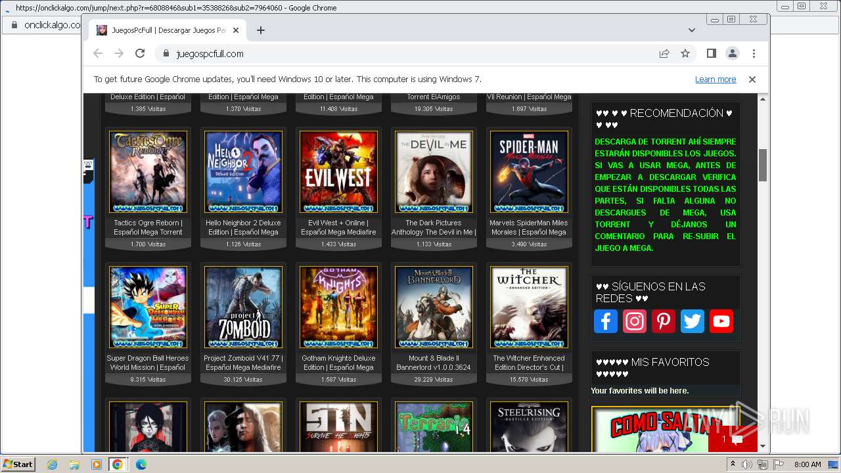The width and height of the screenshot is (841, 473).
Task: View site information lock icon
Action: [166, 54]
